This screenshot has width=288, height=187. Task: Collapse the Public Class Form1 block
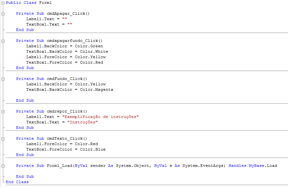[x=3, y=3]
